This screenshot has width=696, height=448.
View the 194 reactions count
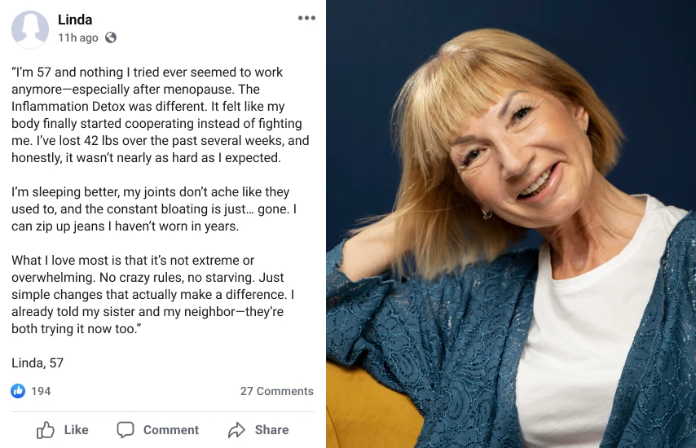click(41, 391)
